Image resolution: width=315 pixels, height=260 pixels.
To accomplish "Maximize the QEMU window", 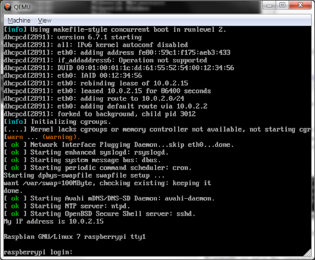I will tap(282, 5).
